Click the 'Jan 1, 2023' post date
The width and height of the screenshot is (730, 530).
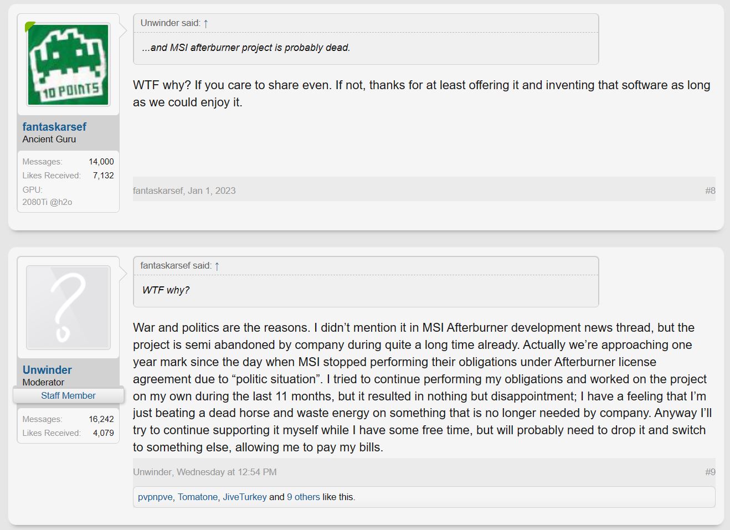click(212, 191)
